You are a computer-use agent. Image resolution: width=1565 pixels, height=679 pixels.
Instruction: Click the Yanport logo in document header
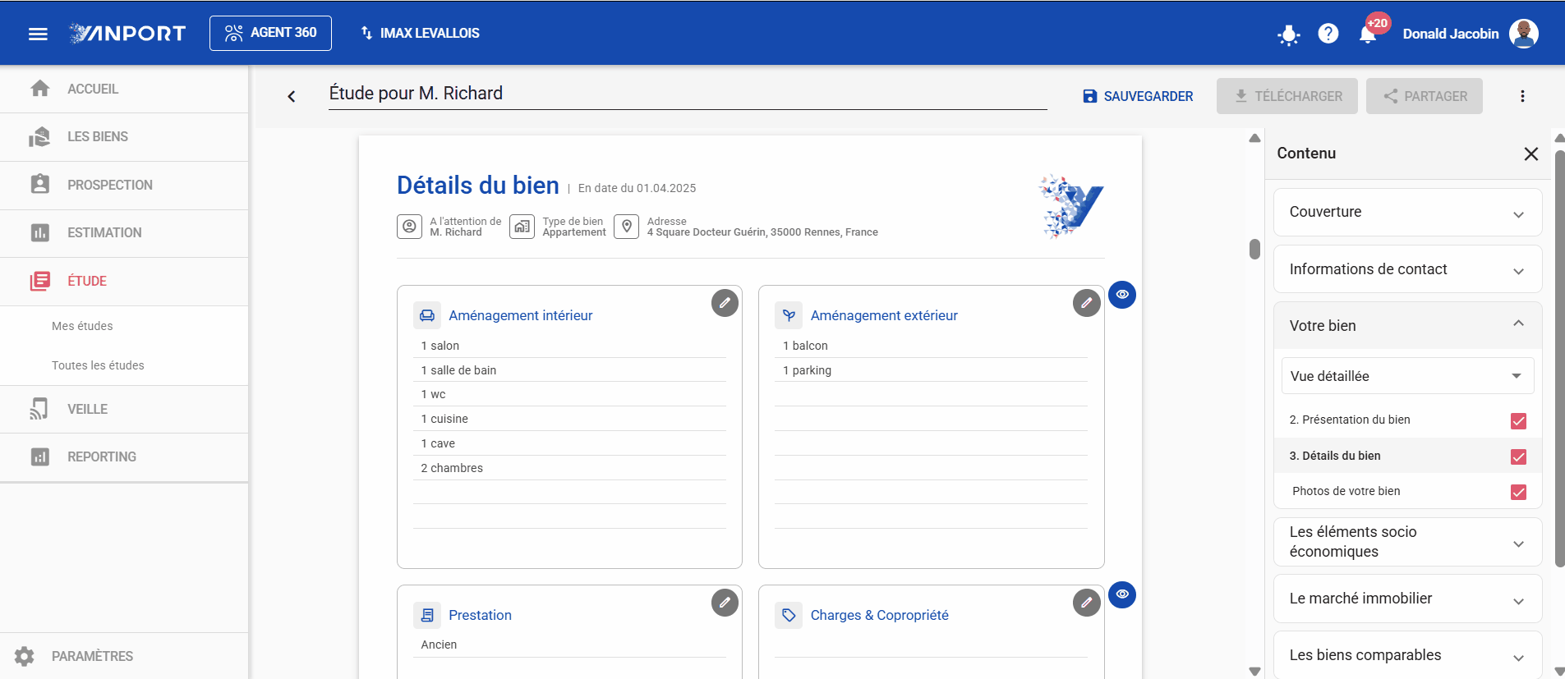pos(1071,206)
